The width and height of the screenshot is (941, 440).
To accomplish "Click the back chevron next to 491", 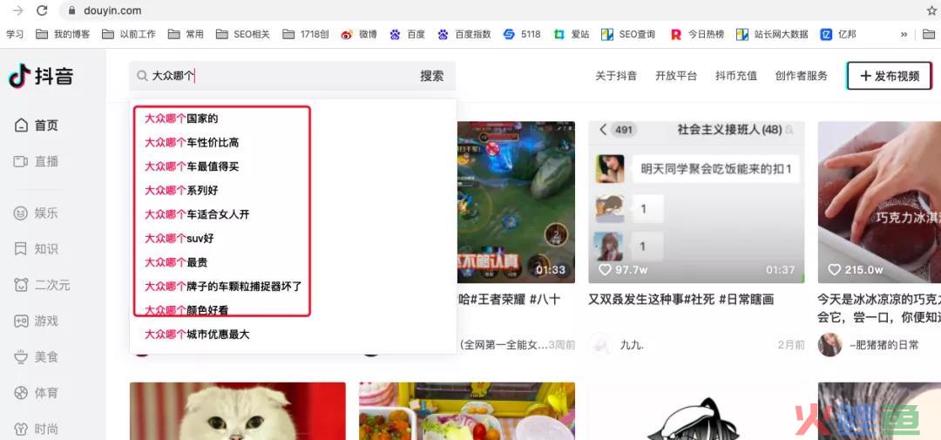I will coord(603,129).
